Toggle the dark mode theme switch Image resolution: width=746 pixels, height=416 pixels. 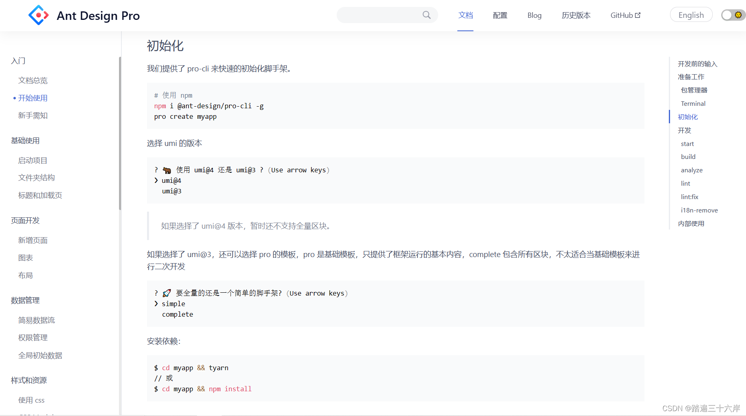[733, 15]
